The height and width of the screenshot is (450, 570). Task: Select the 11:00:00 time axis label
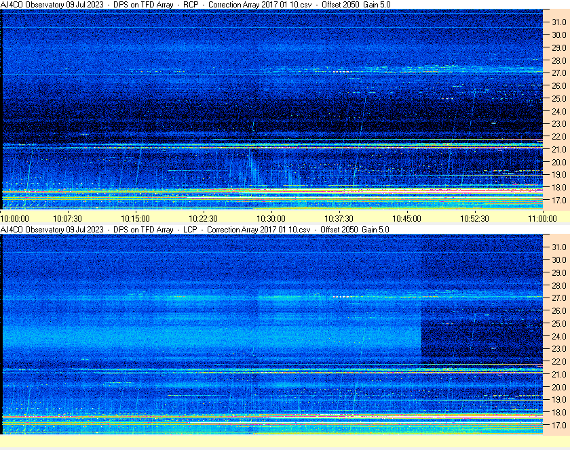[542, 219]
